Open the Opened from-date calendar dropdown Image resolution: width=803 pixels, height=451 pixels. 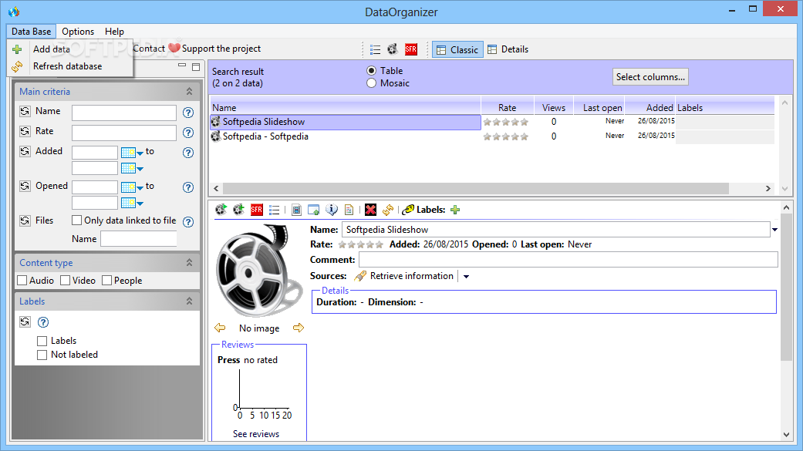pos(132,187)
